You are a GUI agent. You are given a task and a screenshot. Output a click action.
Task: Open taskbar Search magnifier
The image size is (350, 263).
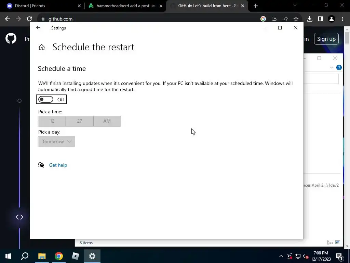coord(25,256)
